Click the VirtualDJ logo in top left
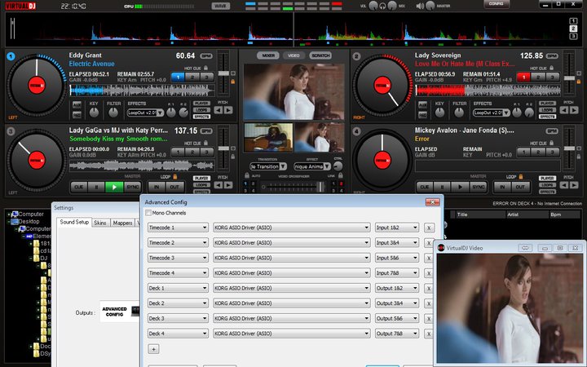Viewport: 587px width, 367px height. [x=20, y=6]
